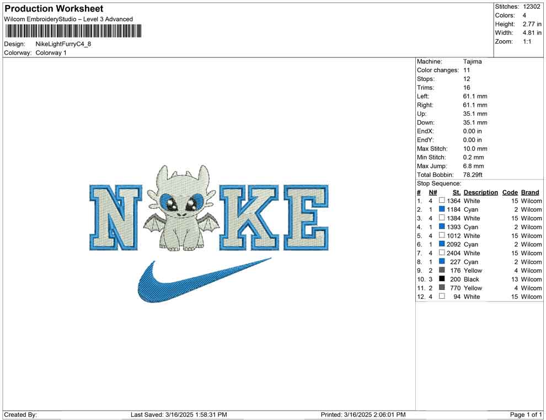Screen dimensions: 546x420
Task: Click the Stops value '12'
Action: tap(467, 79)
